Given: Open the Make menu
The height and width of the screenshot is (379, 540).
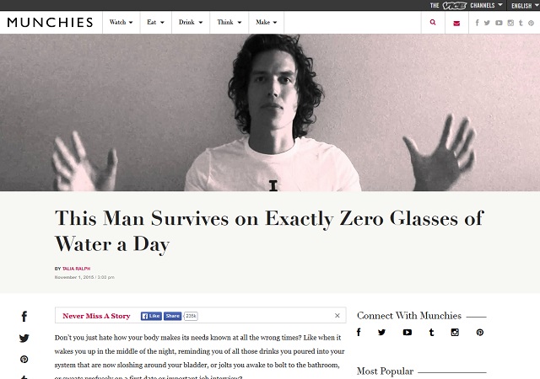Looking at the screenshot, I should tap(267, 22).
